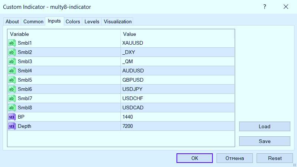This screenshot has height=167, width=297.
Task: Switch to the Visualization tab
Action: (x=118, y=22)
